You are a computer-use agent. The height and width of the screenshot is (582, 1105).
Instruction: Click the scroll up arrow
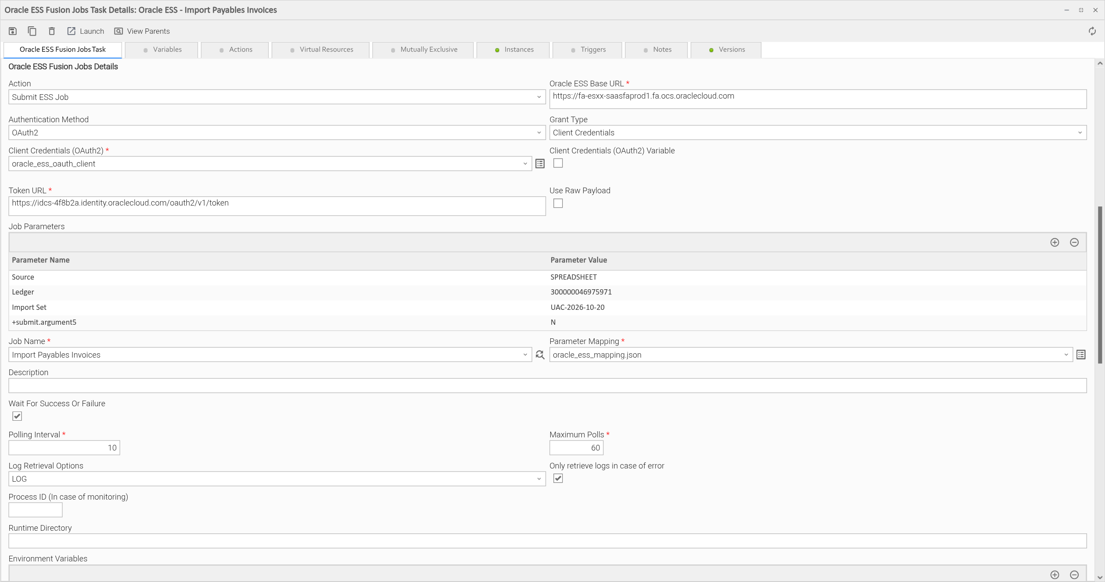pos(1100,63)
